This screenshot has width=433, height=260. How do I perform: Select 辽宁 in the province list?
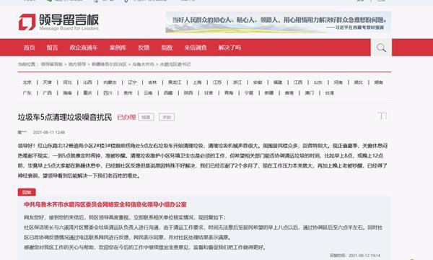tap(132, 82)
